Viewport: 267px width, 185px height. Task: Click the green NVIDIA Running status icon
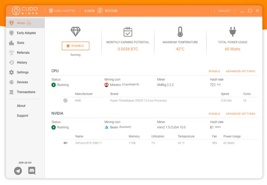54,127
